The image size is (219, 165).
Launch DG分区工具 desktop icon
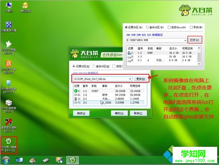coord(9,67)
